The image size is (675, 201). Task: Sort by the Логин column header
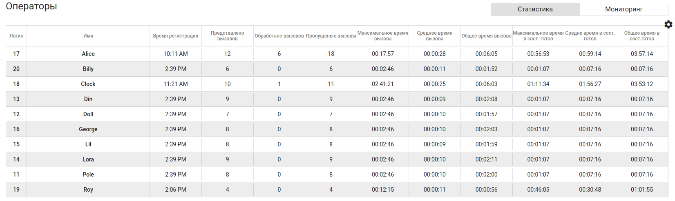[x=16, y=36]
